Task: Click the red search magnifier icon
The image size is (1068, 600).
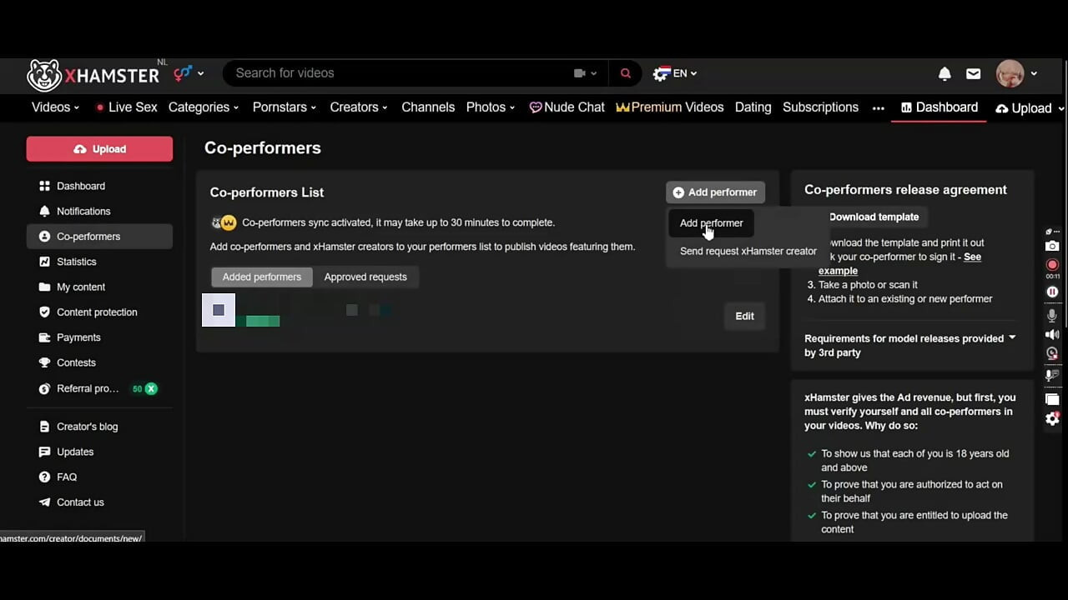Action: click(x=625, y=73)
